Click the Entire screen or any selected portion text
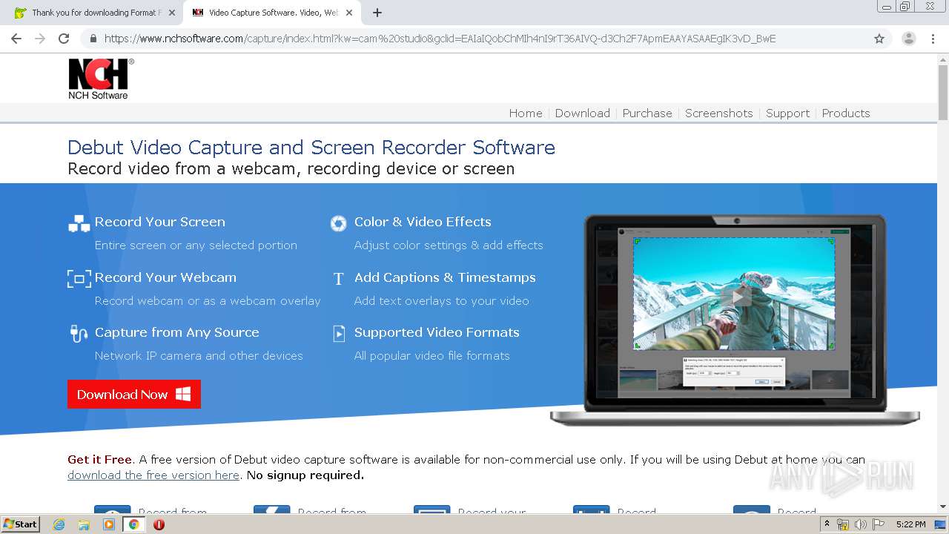Image resolution: width=949 pixels, height=534 pixels. click(x=196, y=245)
